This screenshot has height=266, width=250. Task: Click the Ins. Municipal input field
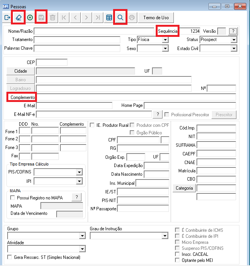[152, 183]
